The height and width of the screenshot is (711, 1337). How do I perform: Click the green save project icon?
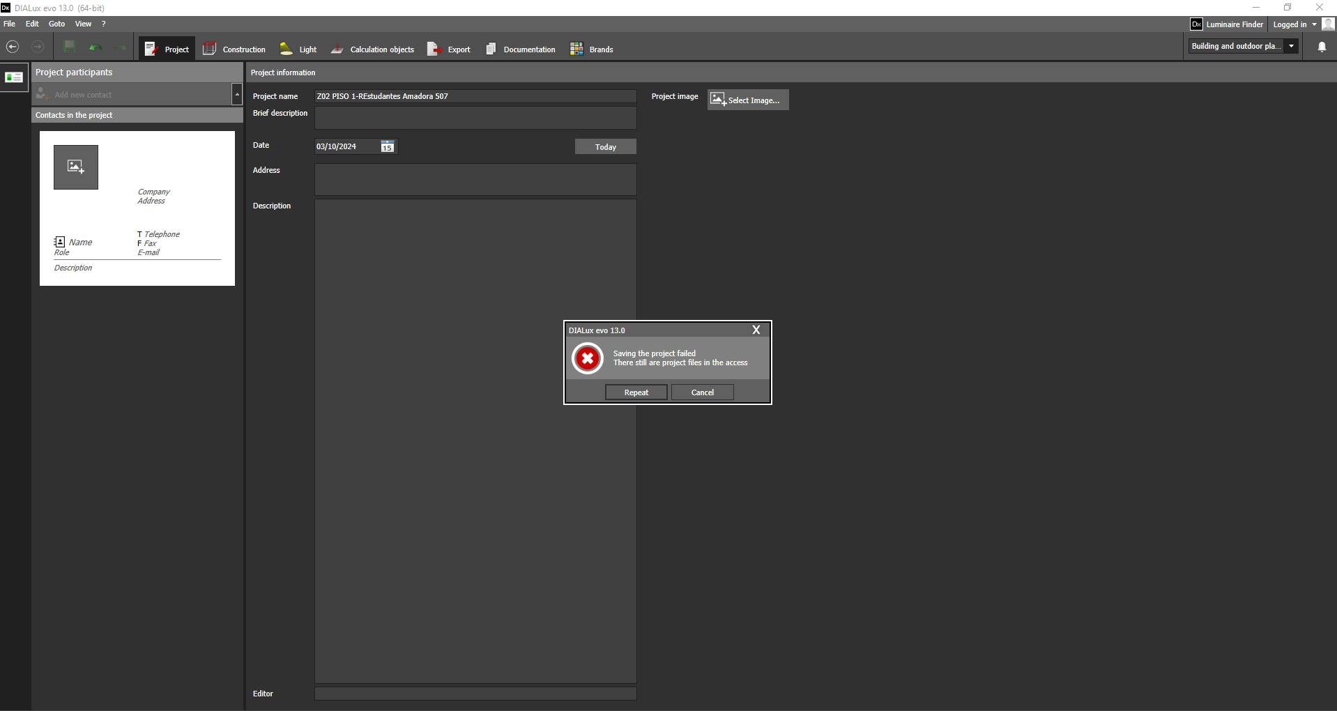click(69, 47)
